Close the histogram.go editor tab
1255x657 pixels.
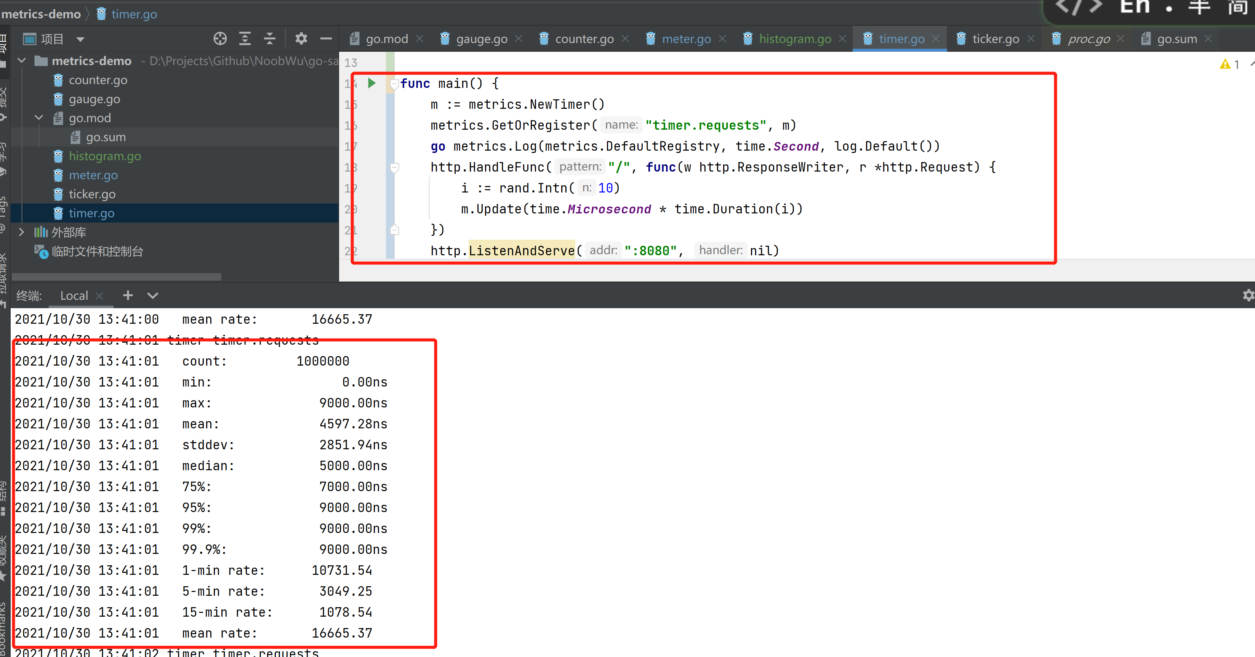coord(842,38)
